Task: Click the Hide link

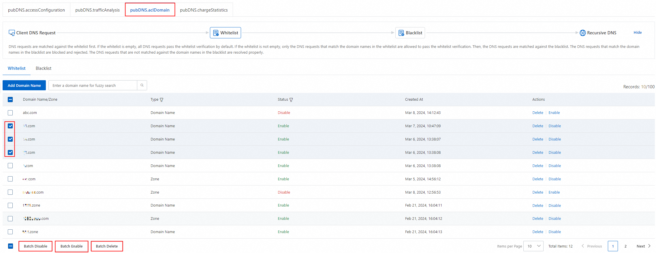Action: [638, 33]
